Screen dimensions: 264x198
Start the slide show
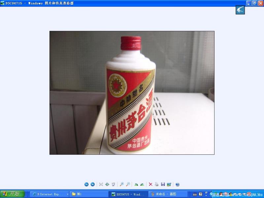(x=114, y=184)
